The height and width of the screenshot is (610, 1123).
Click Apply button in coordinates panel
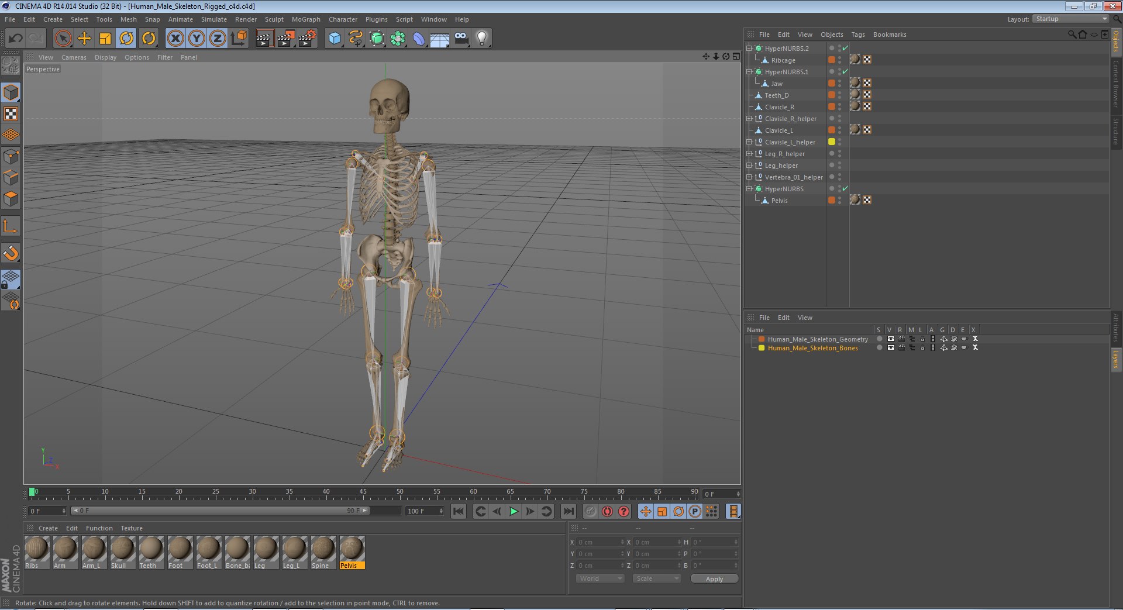714,579
